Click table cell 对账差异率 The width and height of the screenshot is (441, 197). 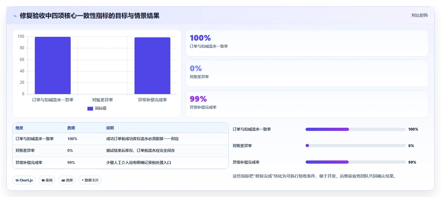[x=25, y=151]
